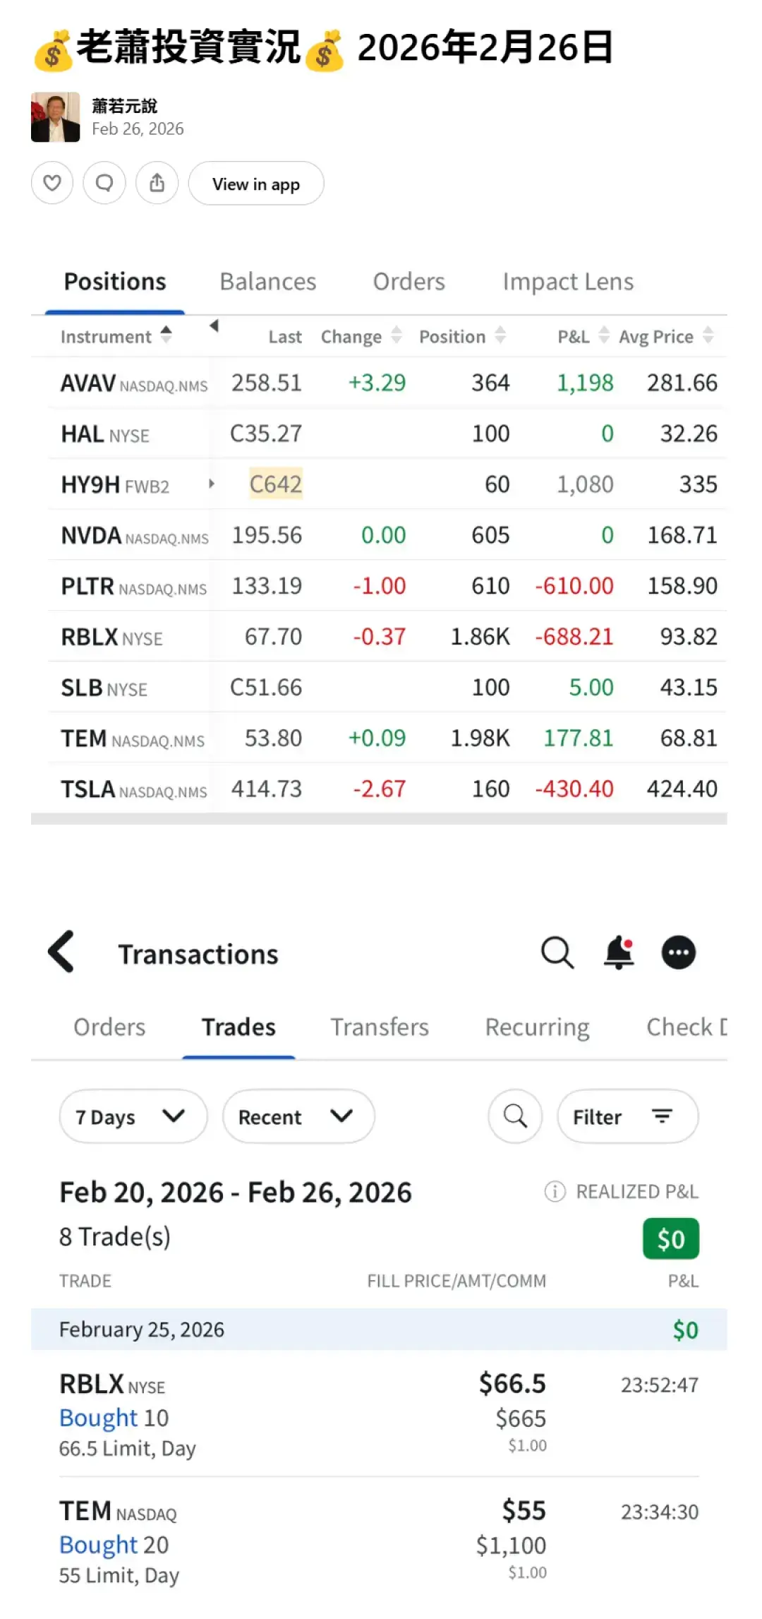
Task: Open search in Transactions header
Action: pos(557,952)
